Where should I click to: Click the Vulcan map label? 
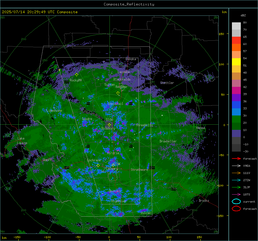coord(146,213)
